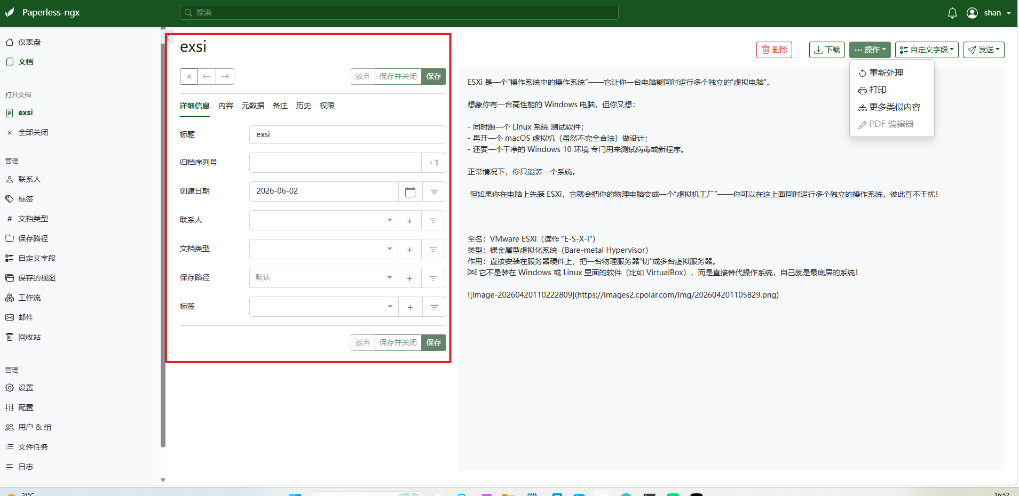Click the 归档序列号 input field
This screenshot has width=1019, height=496.
(335, 163)
